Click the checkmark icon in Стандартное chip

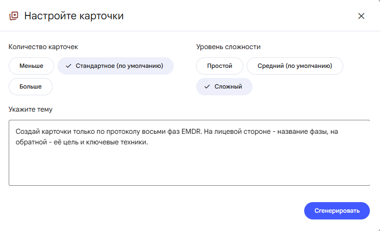tap(69, 66)
